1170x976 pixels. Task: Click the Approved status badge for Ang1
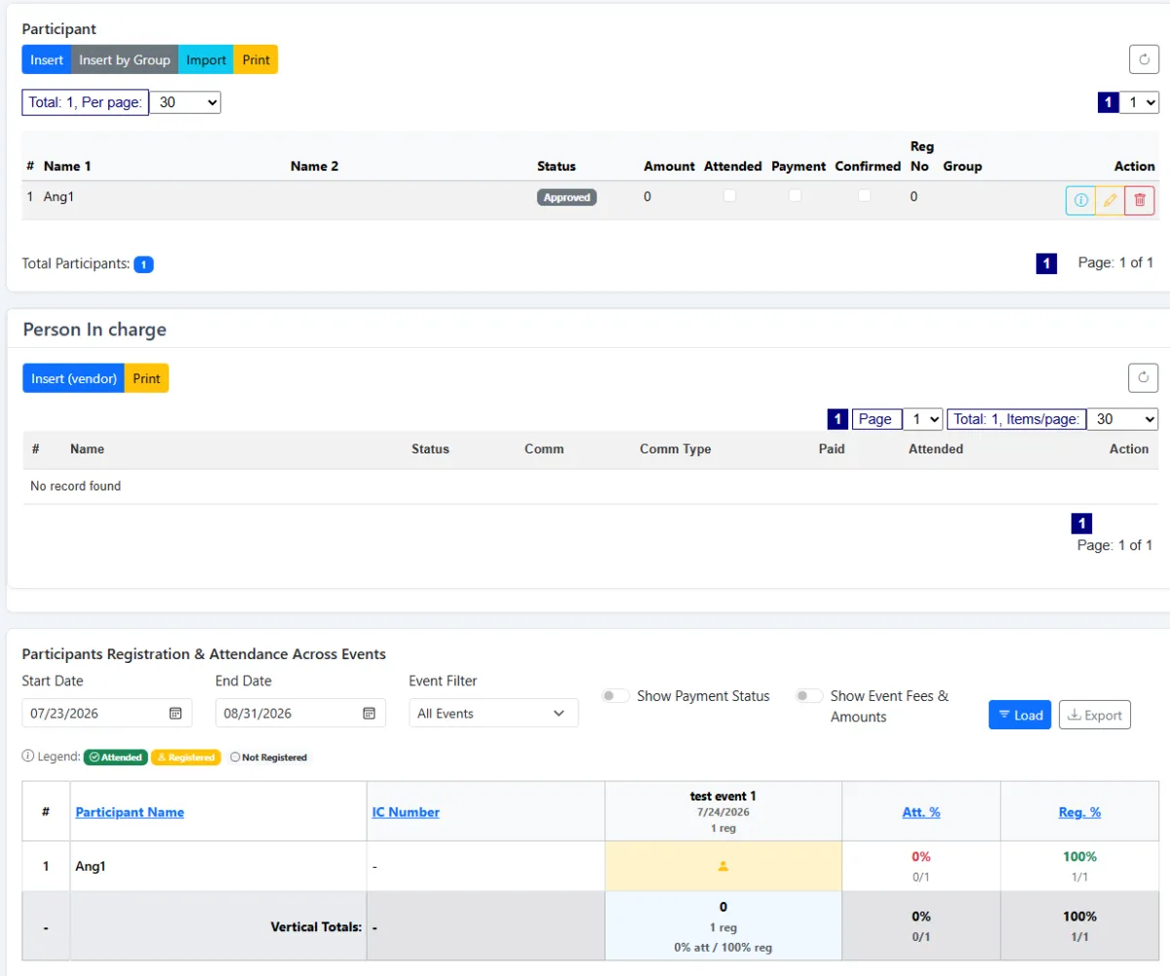[x=567, y=197]
